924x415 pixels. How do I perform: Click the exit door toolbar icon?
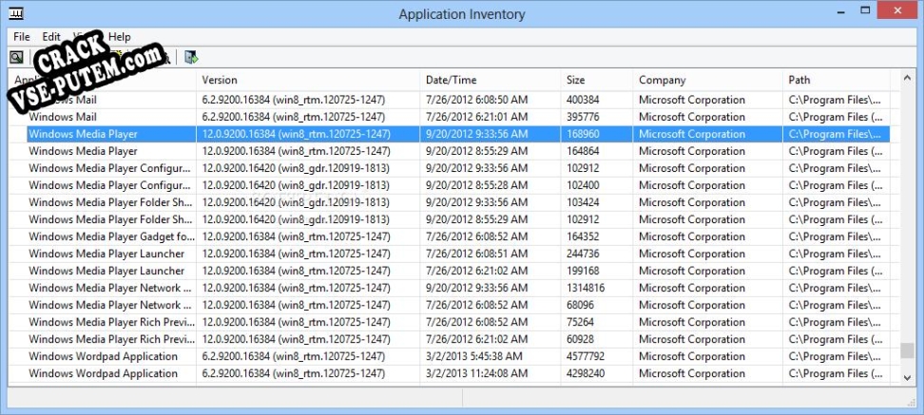(191, 57)
